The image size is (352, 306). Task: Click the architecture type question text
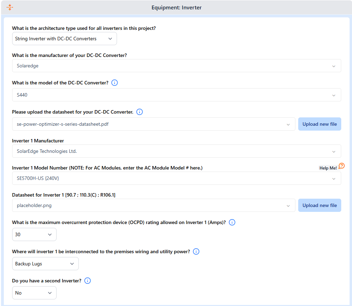pyautogui.click(x=84, y=28)
